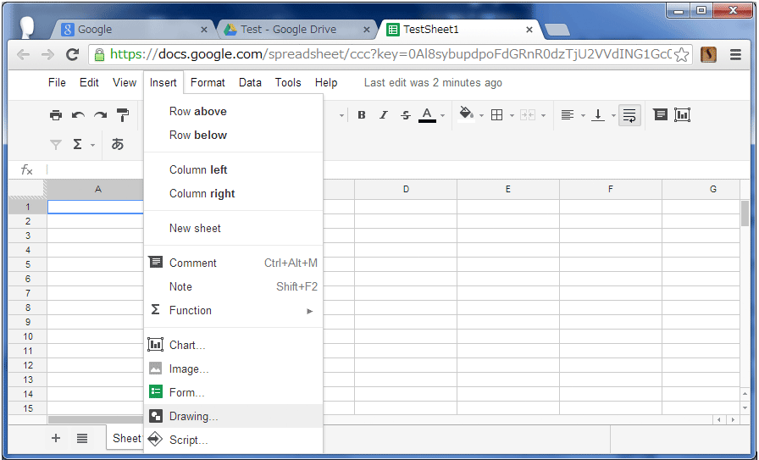
Task: Toggle strikethrough formatting
Action: tap(406, 115)
